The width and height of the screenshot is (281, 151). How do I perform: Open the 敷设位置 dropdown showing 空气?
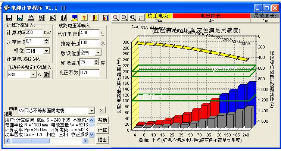98,53
